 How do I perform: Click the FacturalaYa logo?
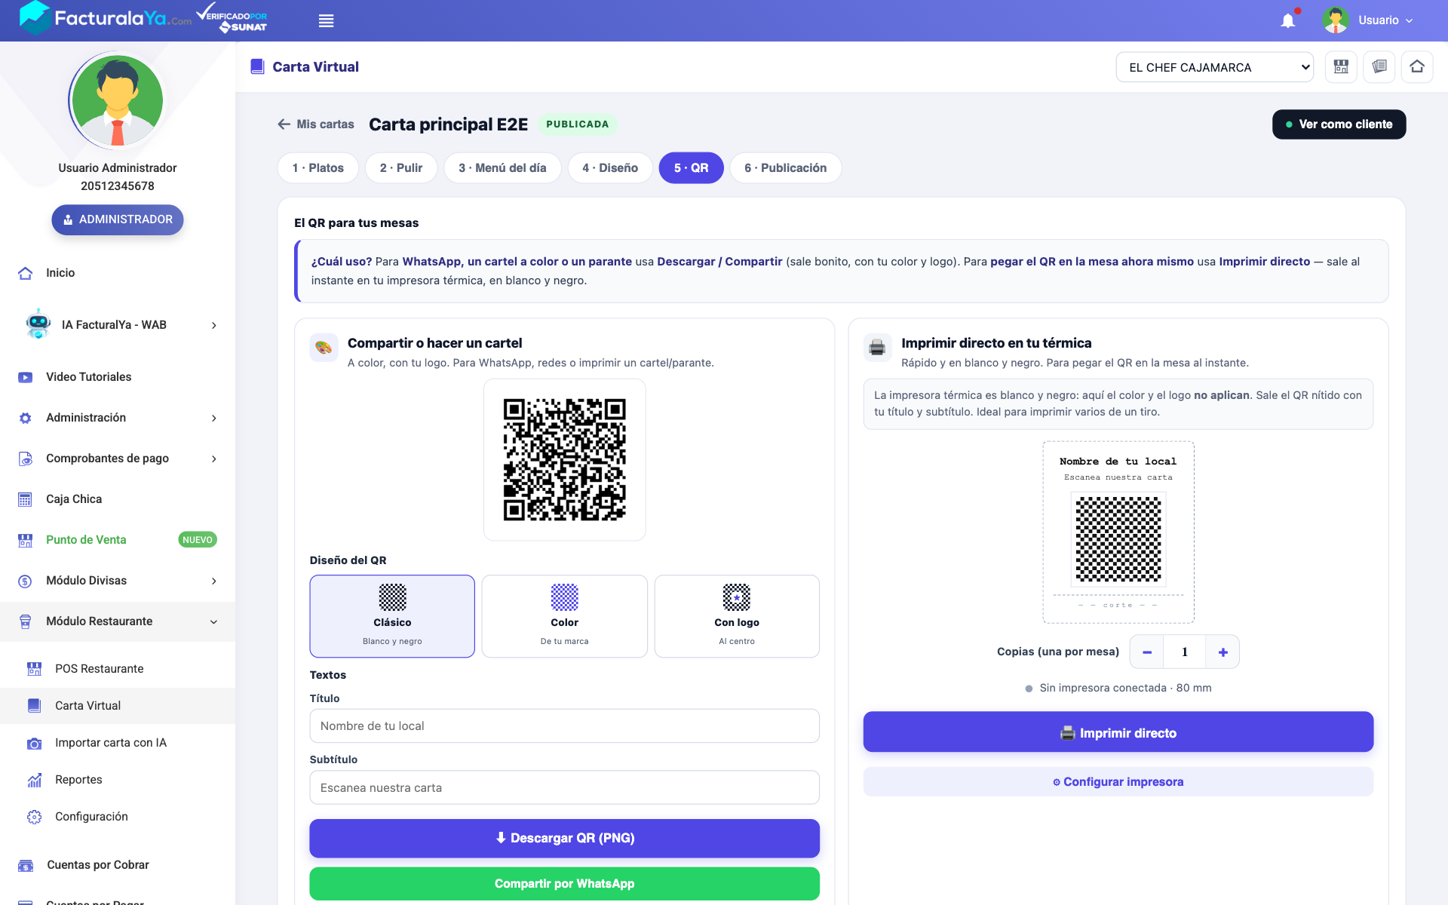105,18
